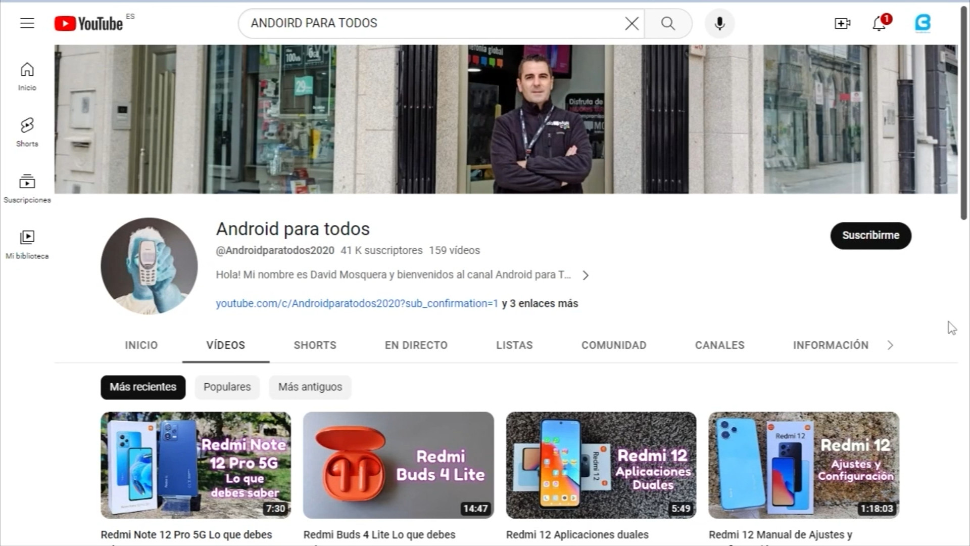The image size is (970, 546).
Task: Play the Redmi Buds 4 Lite thumbnail
Action: click(399, 465)
